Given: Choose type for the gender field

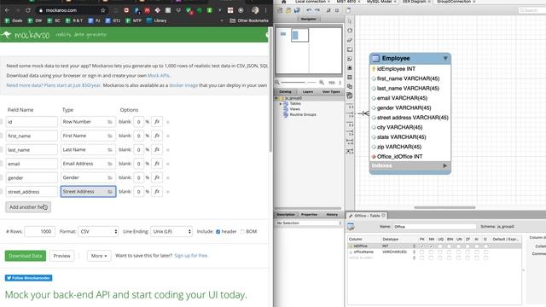Looking at the screenshot, I should (x=88, y=177).
